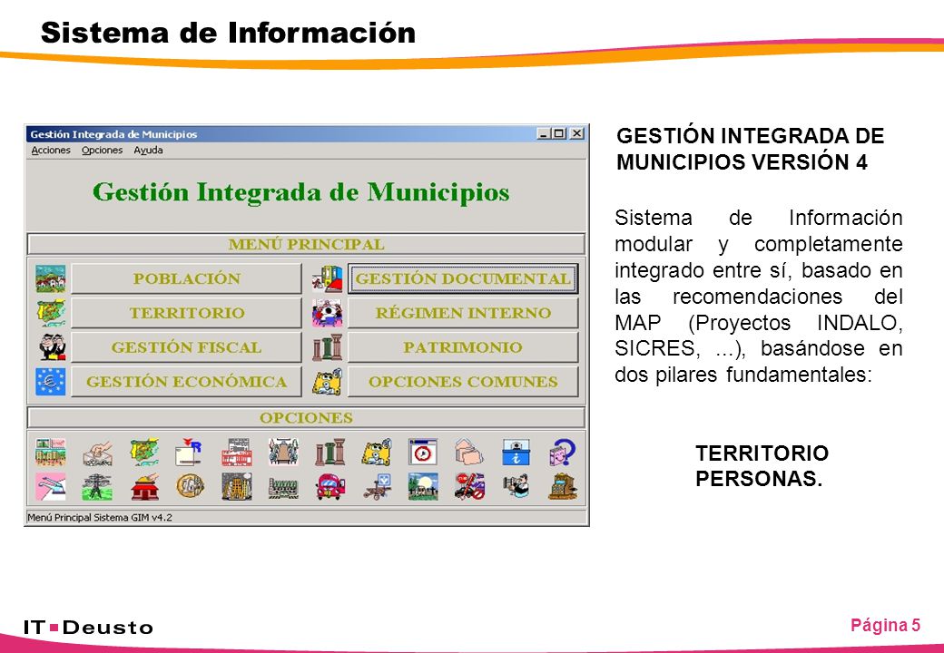Click the GESTIÓN DOCUMENTAL button

pyautogui.click(x=463, y=278)
